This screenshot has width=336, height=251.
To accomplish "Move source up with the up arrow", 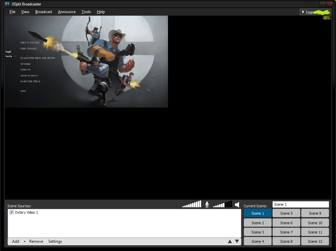I will click(x=230, y=241).
